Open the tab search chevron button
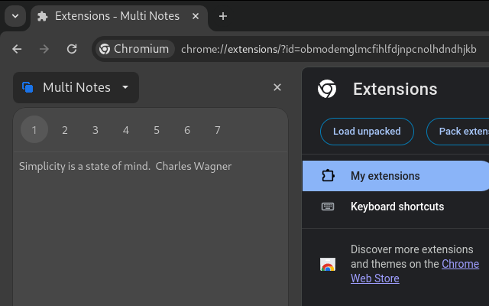 pos(15,16)
